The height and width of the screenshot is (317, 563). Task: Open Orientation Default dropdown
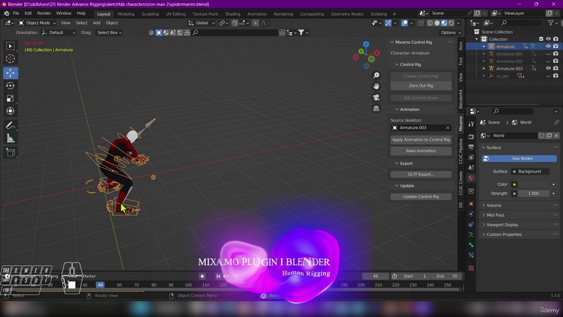pos(59,32)
